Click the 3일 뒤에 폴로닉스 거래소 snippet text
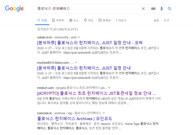Viewport: 193px width, 135px height. tap(99, 101)
